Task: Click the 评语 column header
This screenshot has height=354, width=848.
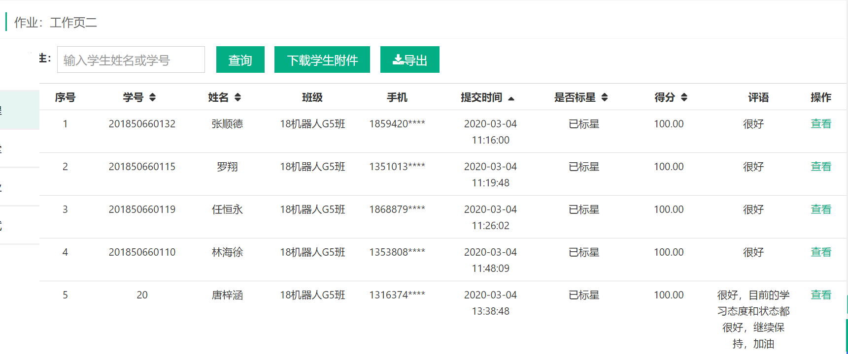Action: tap(758, 97)
